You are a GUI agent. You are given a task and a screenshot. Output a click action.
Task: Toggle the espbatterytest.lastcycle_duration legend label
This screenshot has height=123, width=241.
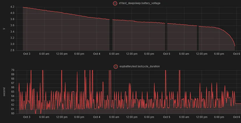pyautogui.click(x=139, y=66)
